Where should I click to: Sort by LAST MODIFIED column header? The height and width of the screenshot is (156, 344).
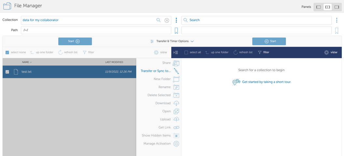(x=114, y=62)
